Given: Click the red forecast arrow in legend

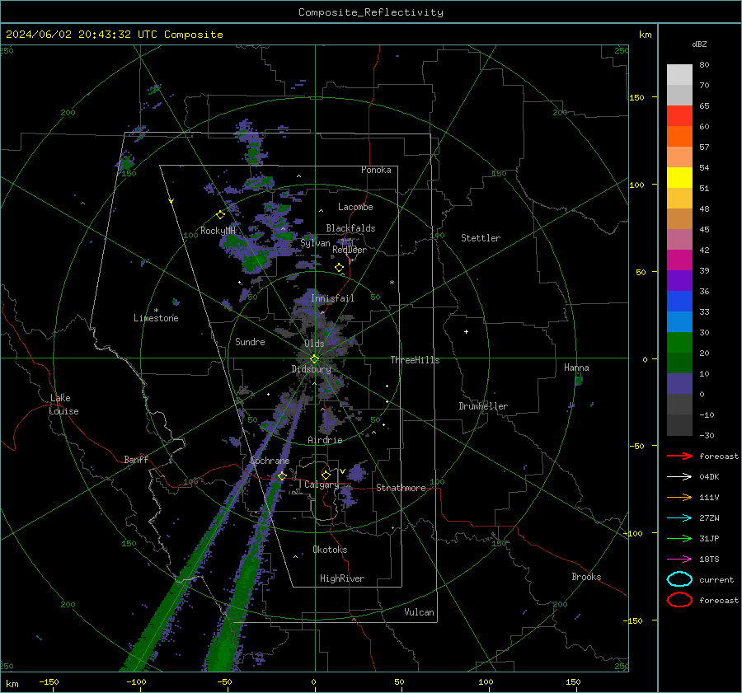Looking at the screenshot, I should (679, 456).
